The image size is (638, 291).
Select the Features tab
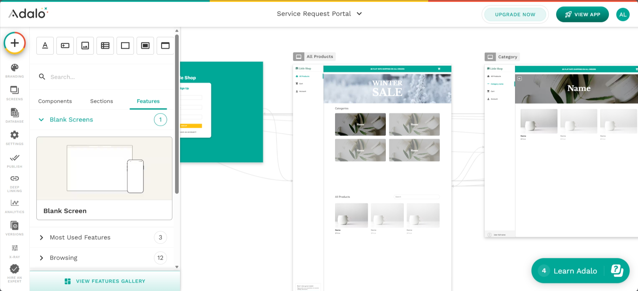point(148,101)
